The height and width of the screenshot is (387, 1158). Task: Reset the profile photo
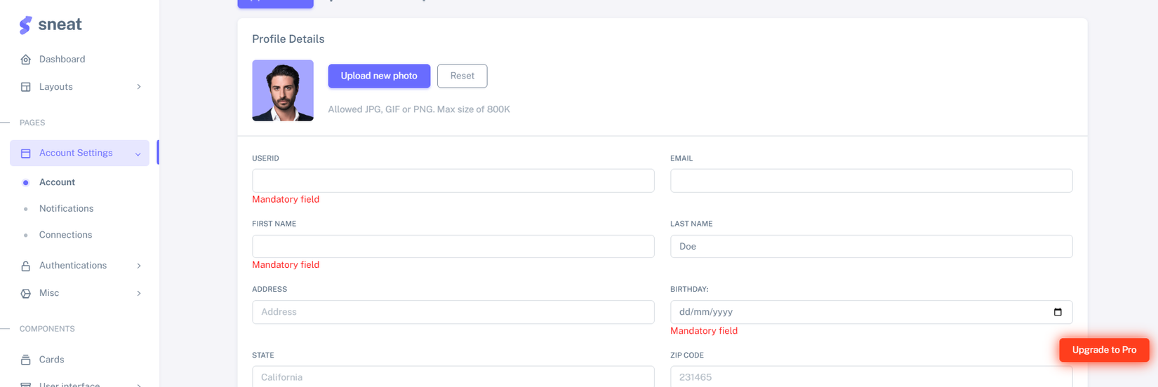462,76
